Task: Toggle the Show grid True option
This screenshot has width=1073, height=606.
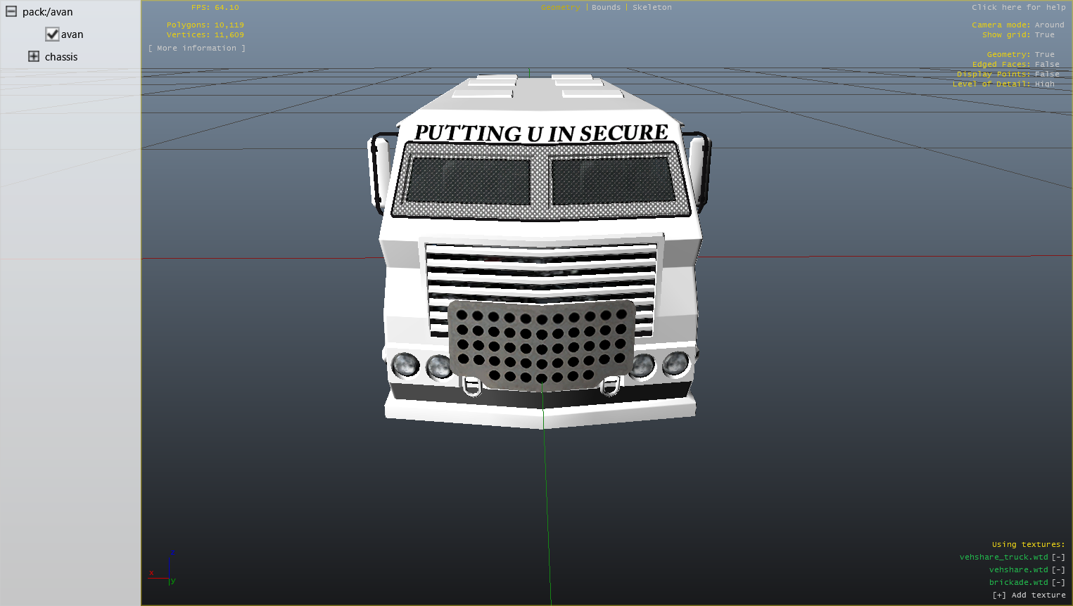Action: (x=1044, y=35)
